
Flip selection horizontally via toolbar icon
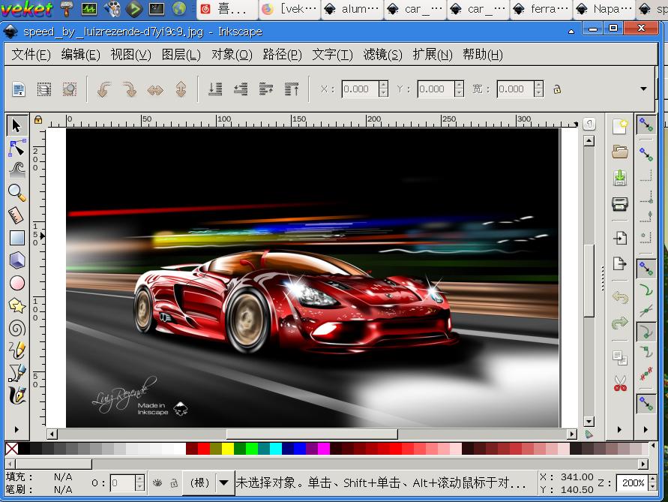[155, 89]
